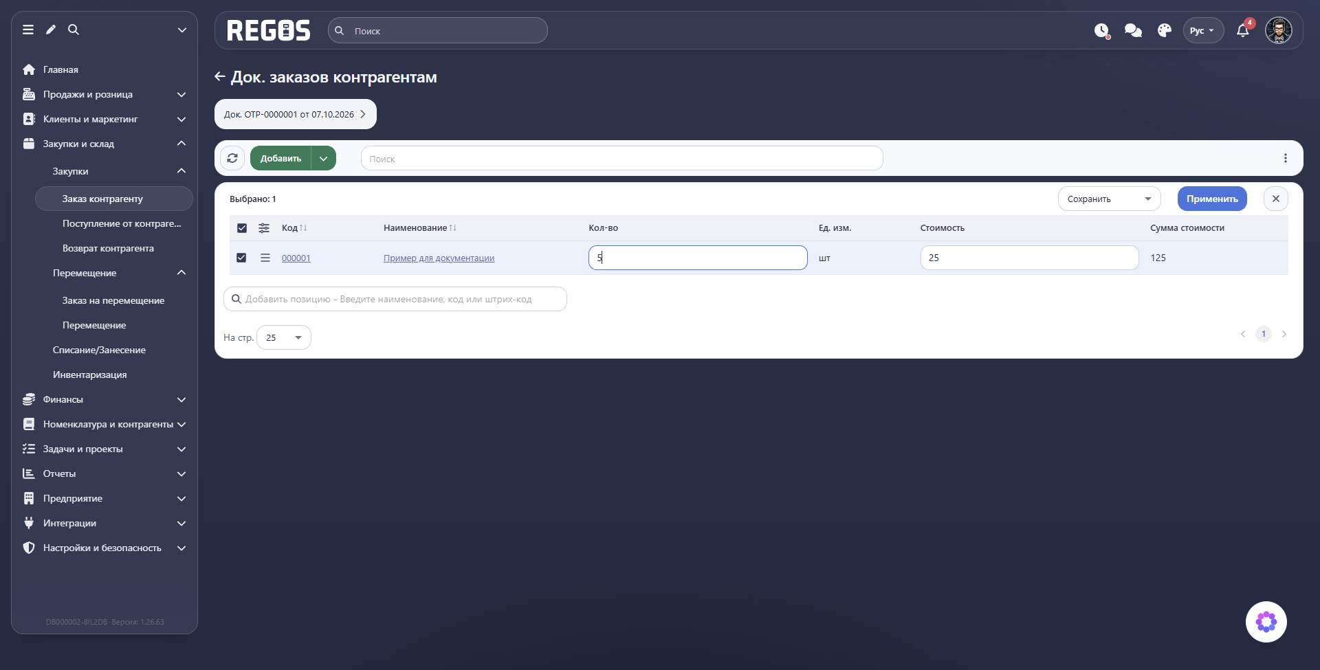Image resolution: width=1320 pixels, height=670 pixels.
Task: Open the Сохранить dropdown
Action: click(x=1109, y=199)
